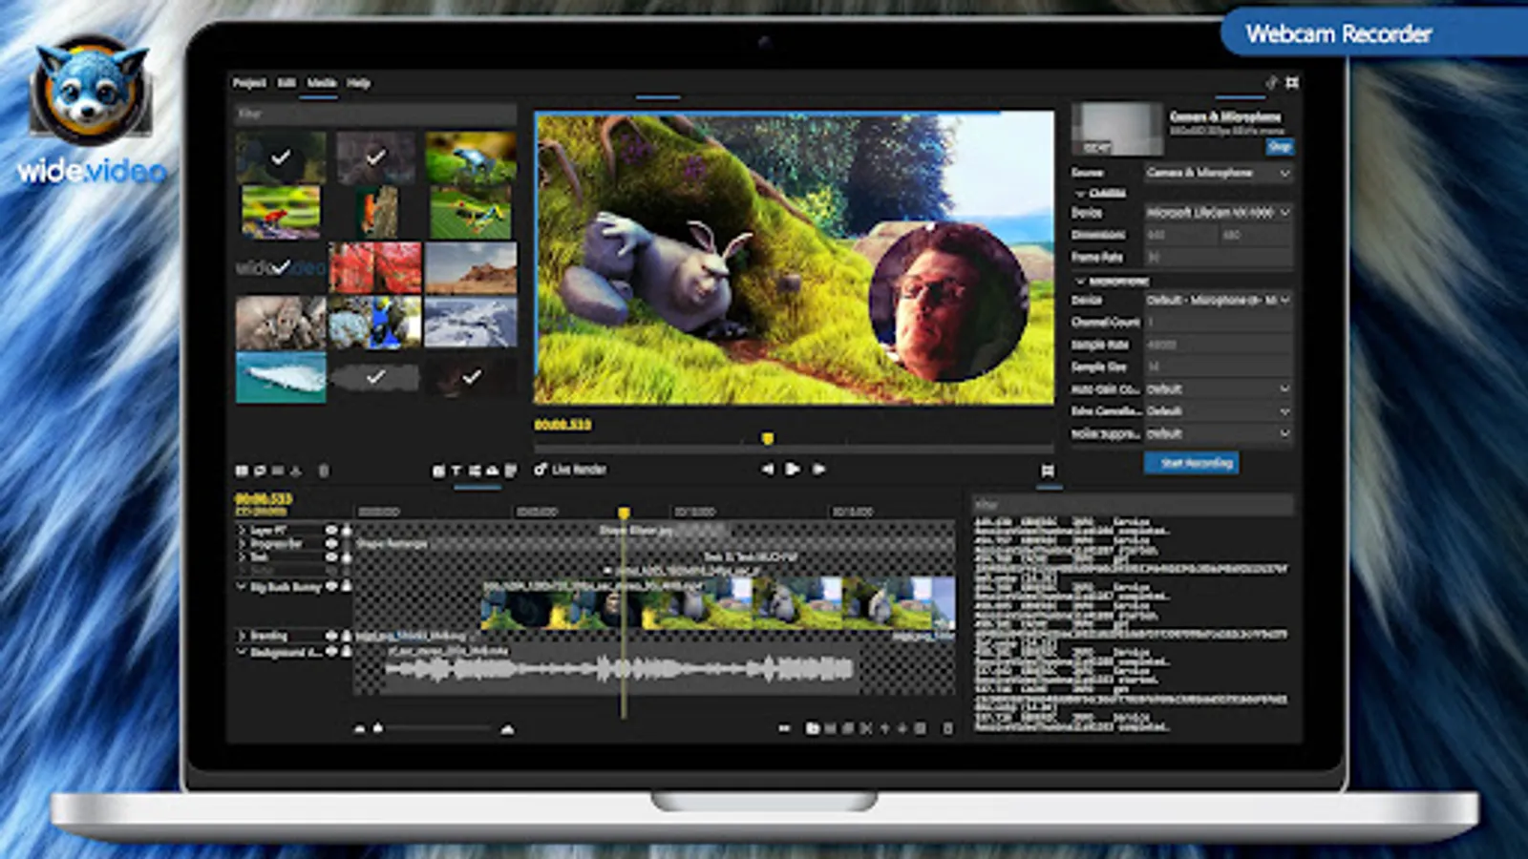Viewport: 1528px width, 859px height.
Task: Open the Help menu
Action: click(358, 83)
